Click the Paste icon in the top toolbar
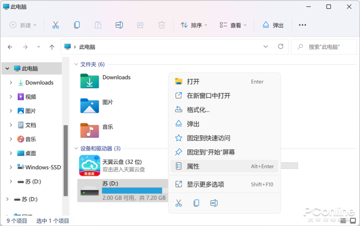 pos(98,25)
